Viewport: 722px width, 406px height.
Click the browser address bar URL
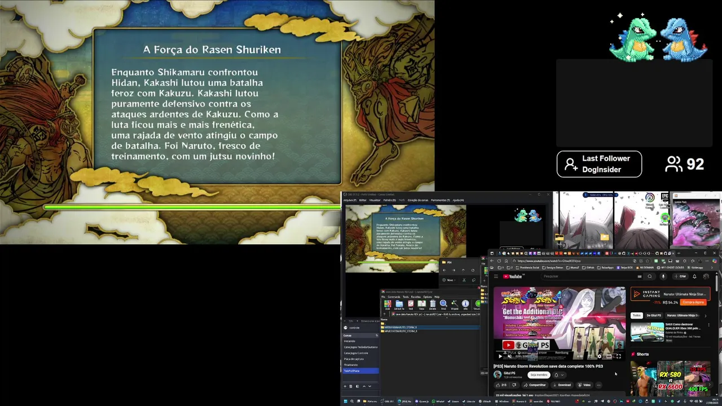tap(549, 261)
